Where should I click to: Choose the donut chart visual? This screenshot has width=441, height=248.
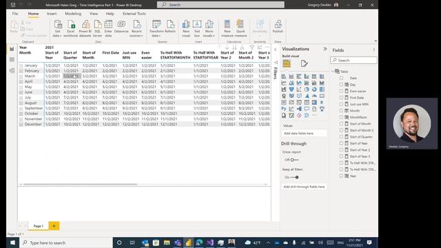point(314,90)
